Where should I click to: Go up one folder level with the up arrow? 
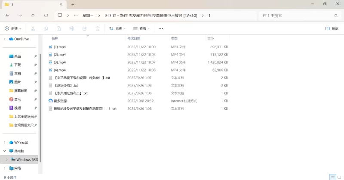click(x=33, y=15)
